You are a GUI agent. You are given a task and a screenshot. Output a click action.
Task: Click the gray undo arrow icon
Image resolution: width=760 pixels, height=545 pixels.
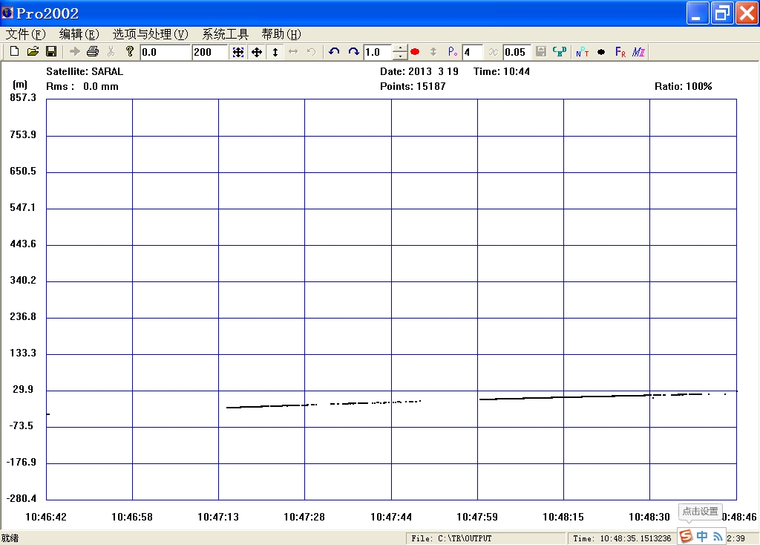point(311,51)
